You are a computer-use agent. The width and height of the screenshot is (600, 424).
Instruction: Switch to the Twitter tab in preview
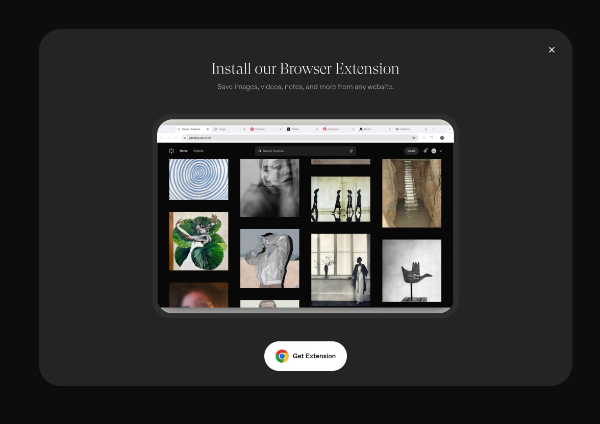click(x=302, y=129)
